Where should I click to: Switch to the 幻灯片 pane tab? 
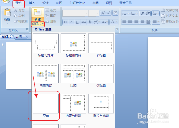7,37
